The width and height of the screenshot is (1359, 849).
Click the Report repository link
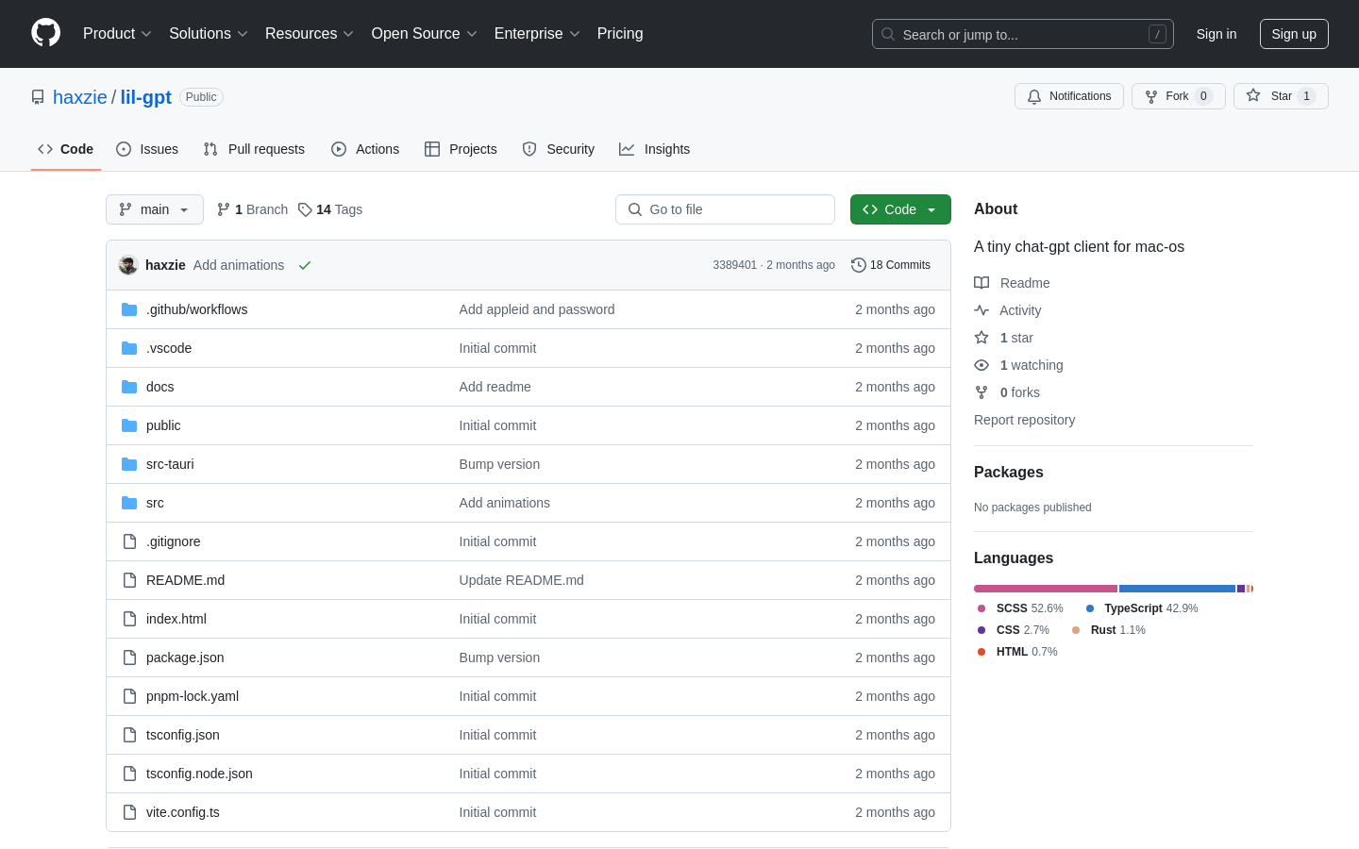[1024, 420]
